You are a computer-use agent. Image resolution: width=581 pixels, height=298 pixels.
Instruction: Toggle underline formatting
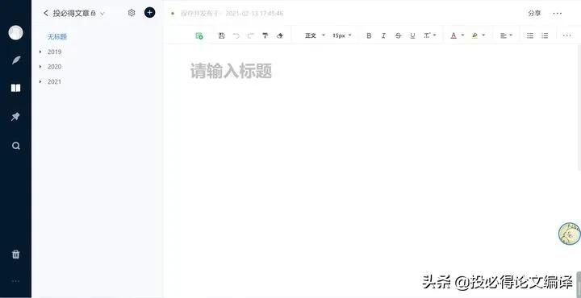click(412, 35)
